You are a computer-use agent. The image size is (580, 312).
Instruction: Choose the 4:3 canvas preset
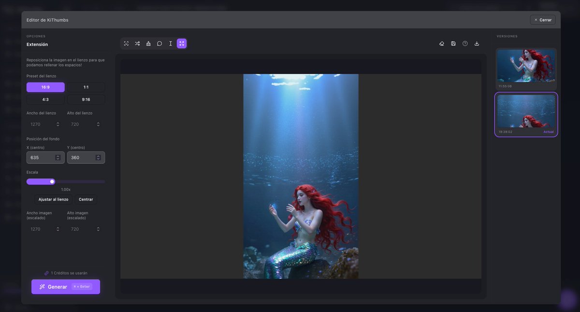point(45,100)
